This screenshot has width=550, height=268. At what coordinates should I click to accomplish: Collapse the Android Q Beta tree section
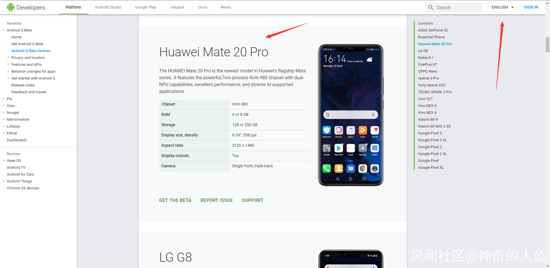[4, 30]
